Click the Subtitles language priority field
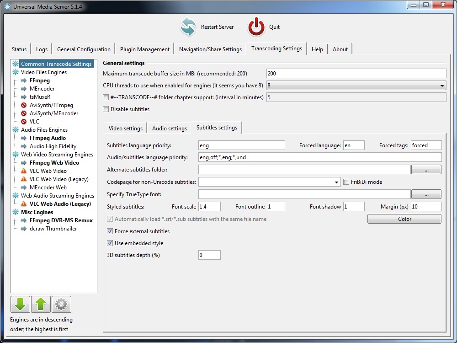The image size is (457, 343). pyautogui.click(x=242, y=145)
